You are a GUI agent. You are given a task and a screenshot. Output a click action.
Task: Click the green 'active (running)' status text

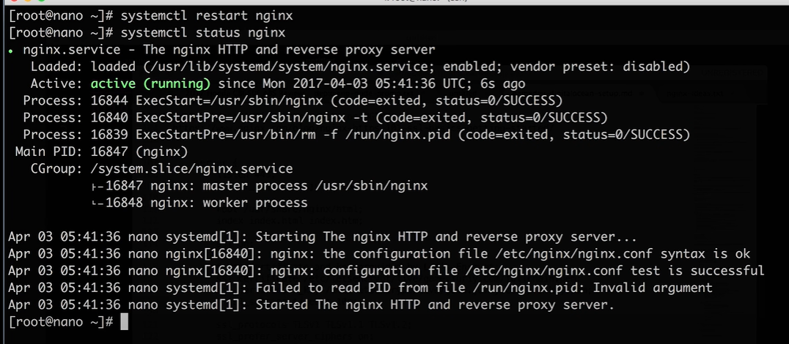(150, 84)
